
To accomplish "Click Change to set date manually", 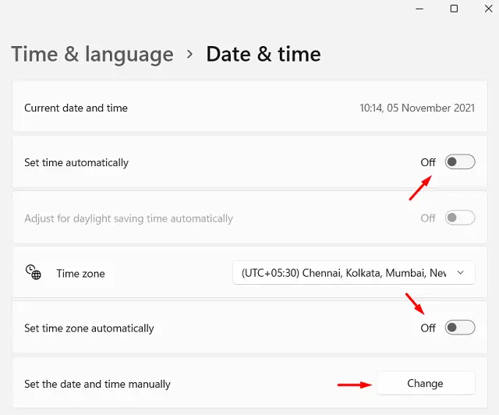I will (425, 383).
